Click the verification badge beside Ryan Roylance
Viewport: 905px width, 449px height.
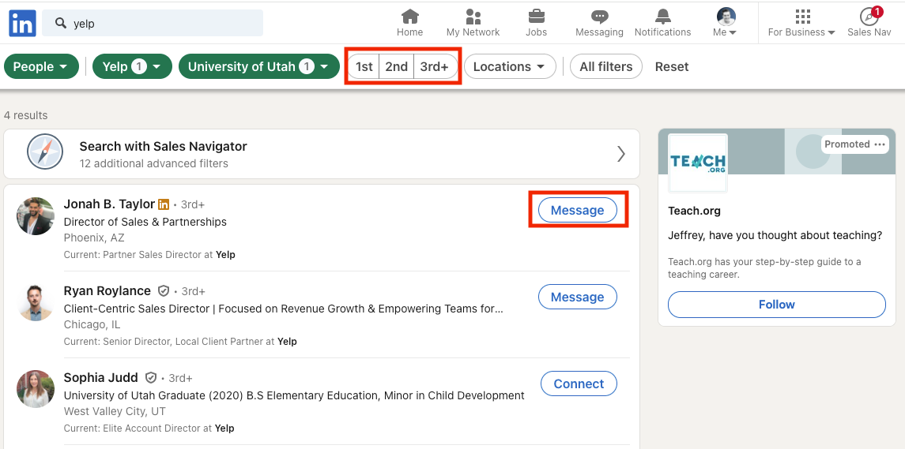click(164, 291)
